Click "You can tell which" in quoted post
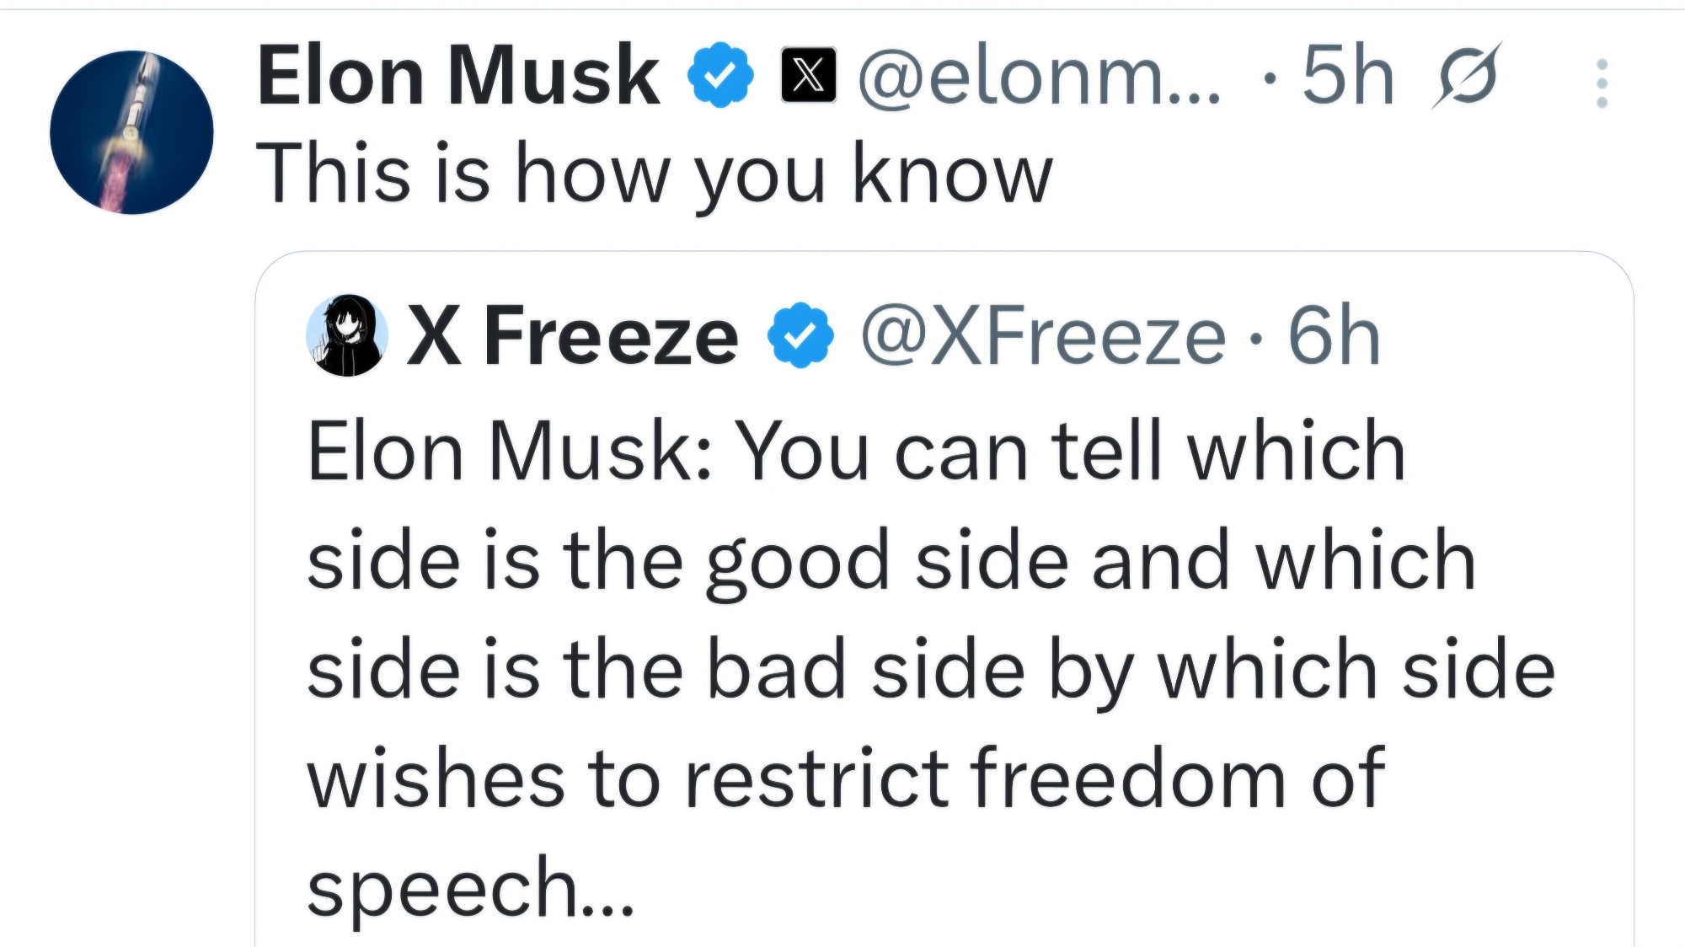This screenshot has width=1685, height=947. (1071, 452)
